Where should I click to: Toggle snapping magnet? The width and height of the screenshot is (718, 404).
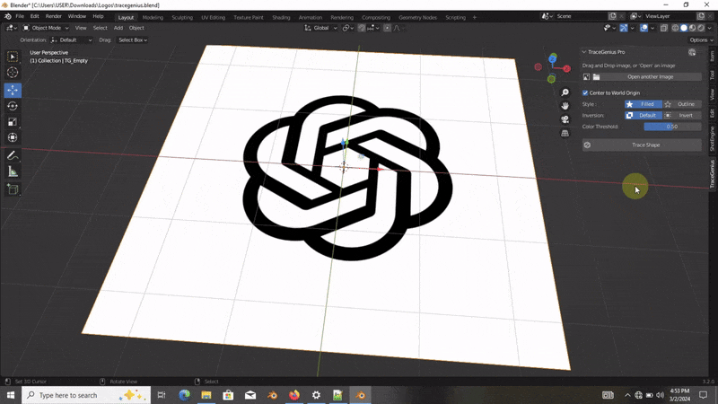click(x=362, y=28)
